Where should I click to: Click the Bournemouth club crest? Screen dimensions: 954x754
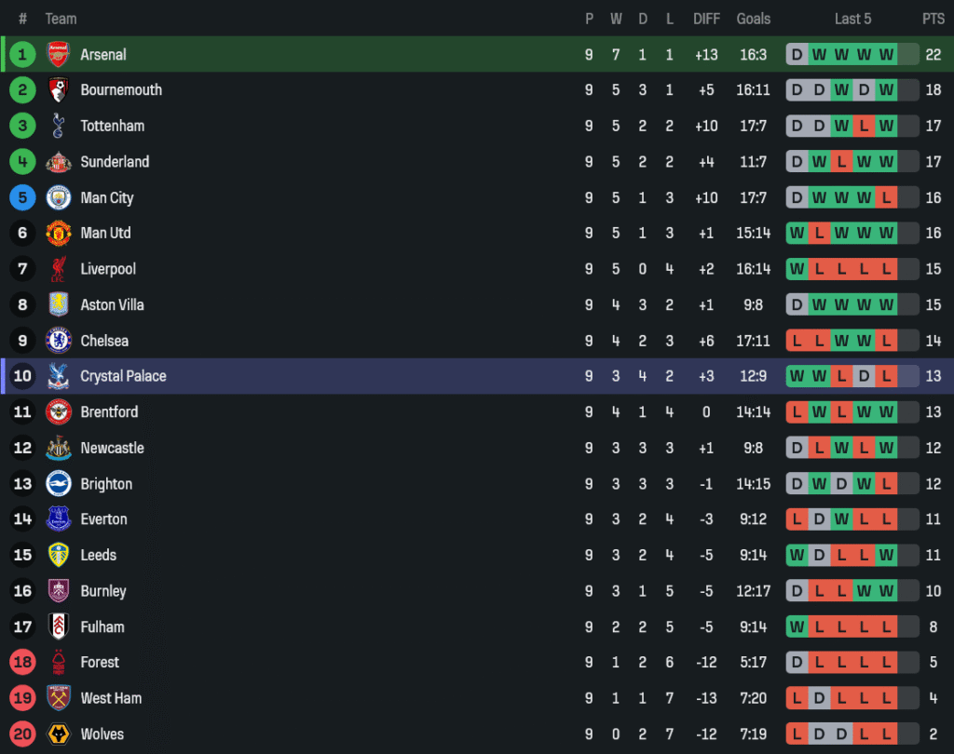coord(59,90)
